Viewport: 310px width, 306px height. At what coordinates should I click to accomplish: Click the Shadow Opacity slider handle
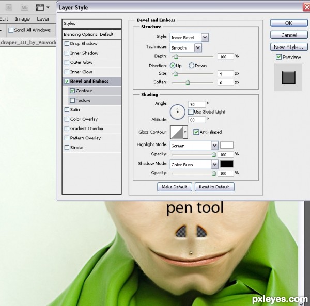214,173
